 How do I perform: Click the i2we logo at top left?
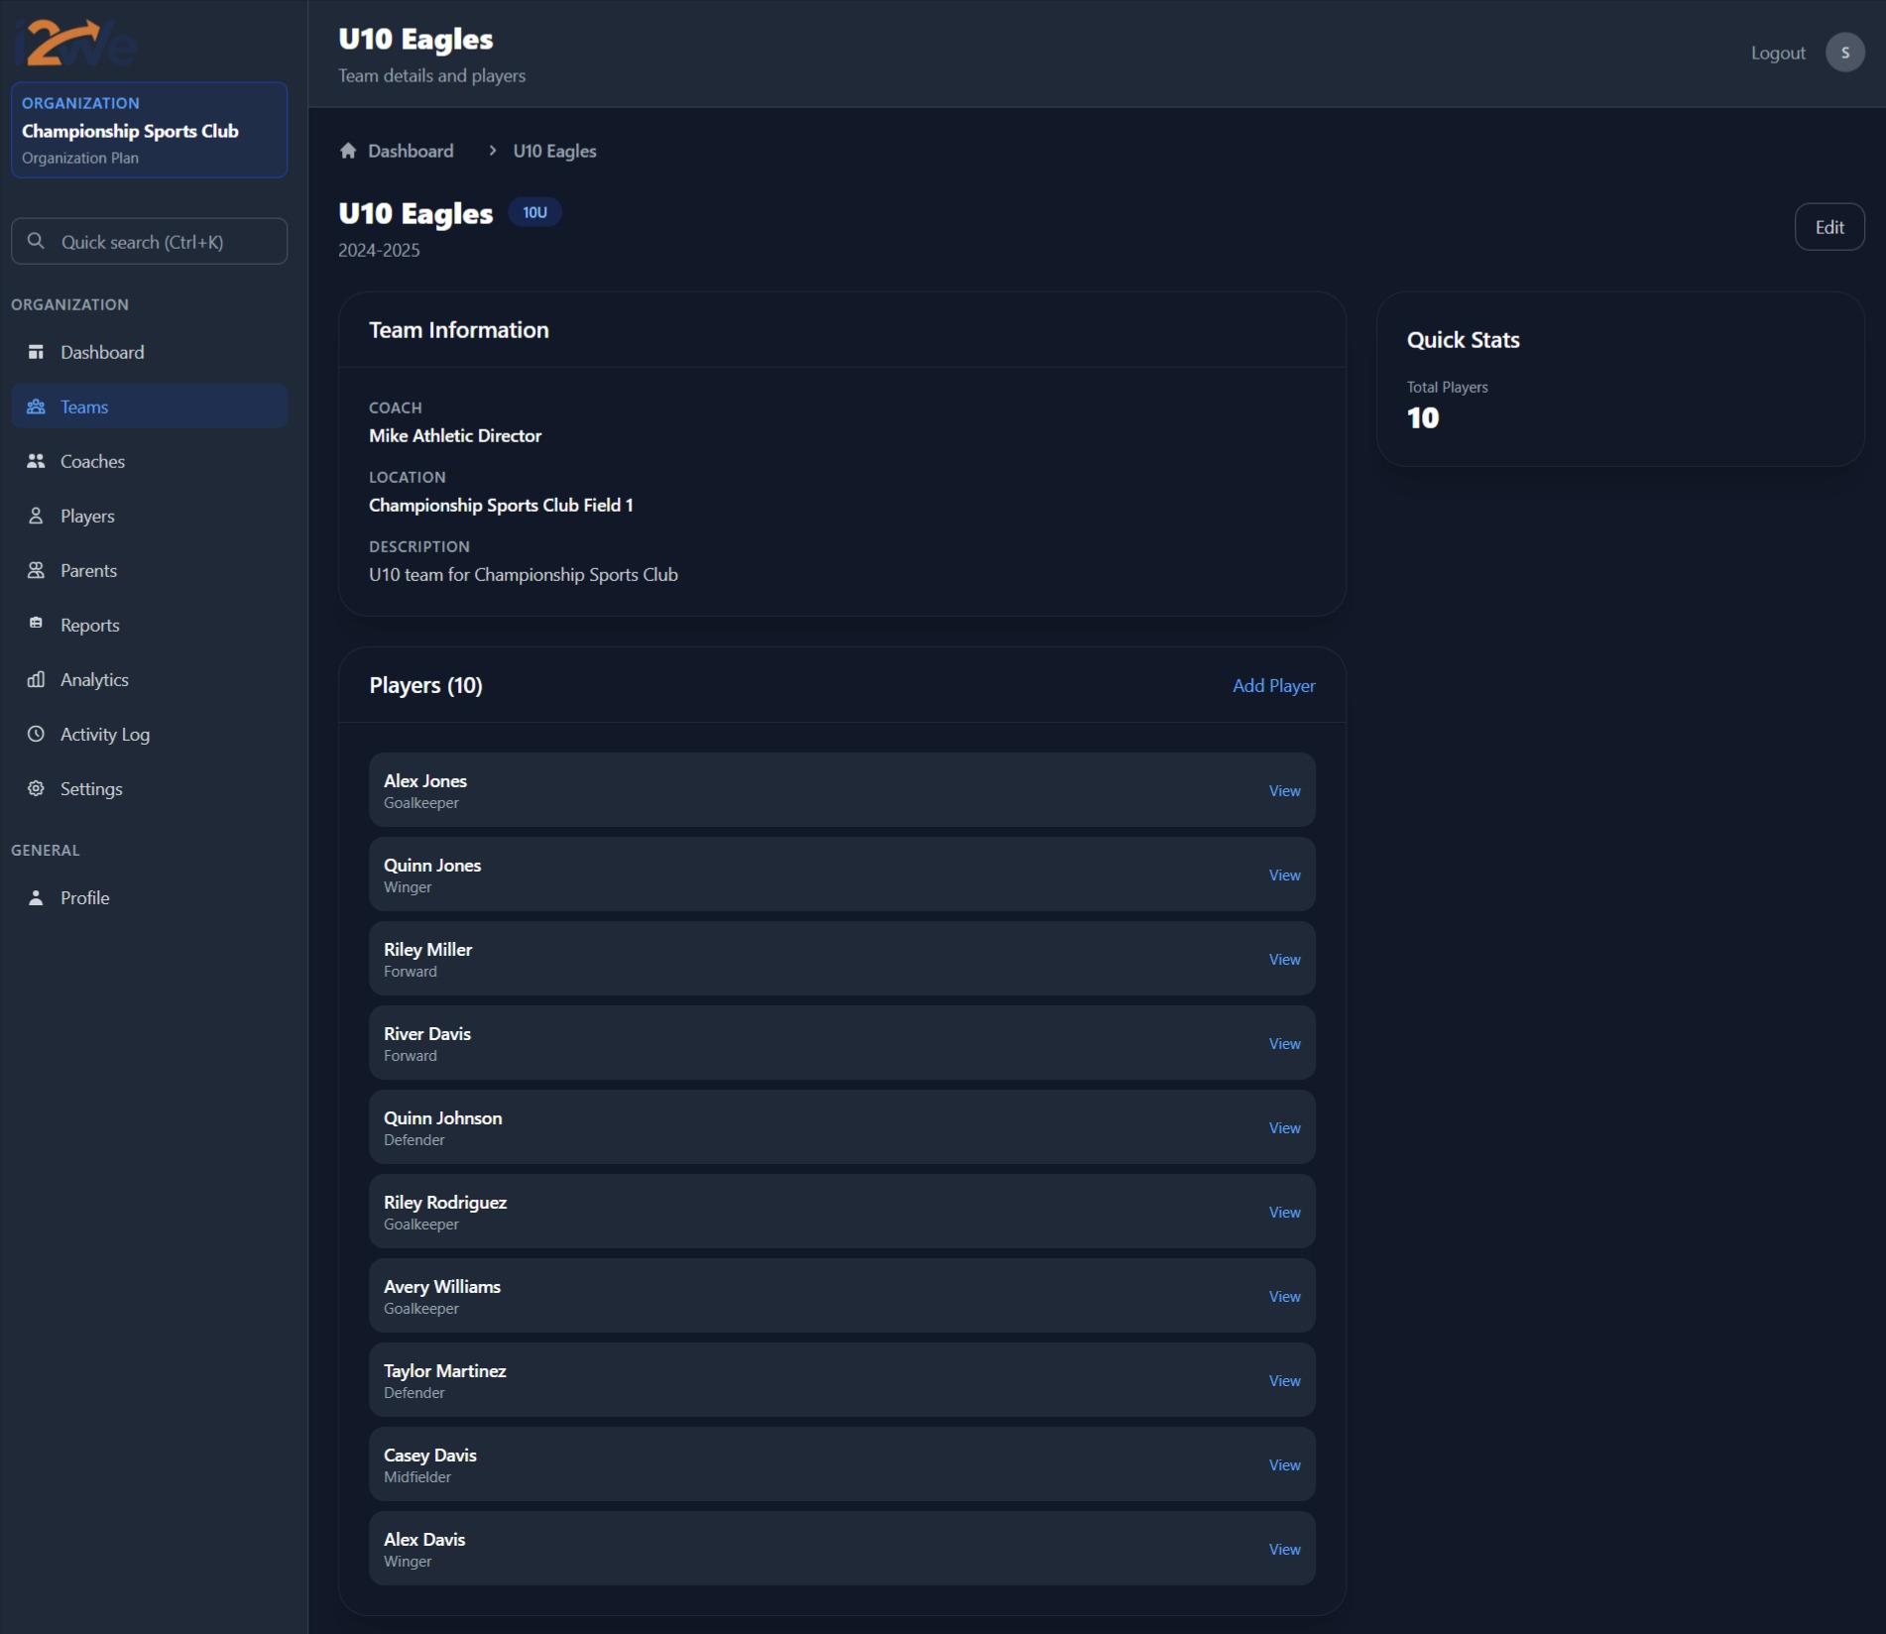click(x=74, y=40)
